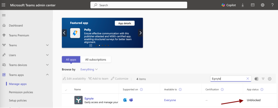Click the Users icon in sidebar
The image size is (278, 108).
click(4, 55)
